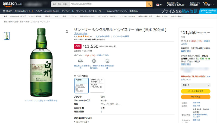The image size is (217, 123).
Task: Expand the ビール・発泡酒 category menu
Action: [x=35, y=16]
